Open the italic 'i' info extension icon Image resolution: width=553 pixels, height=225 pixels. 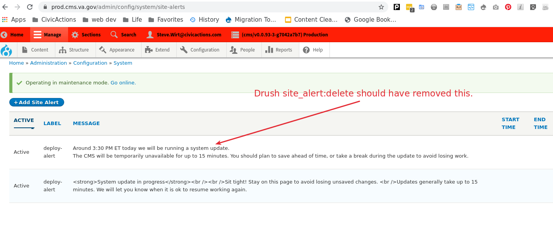click(521, 7)
